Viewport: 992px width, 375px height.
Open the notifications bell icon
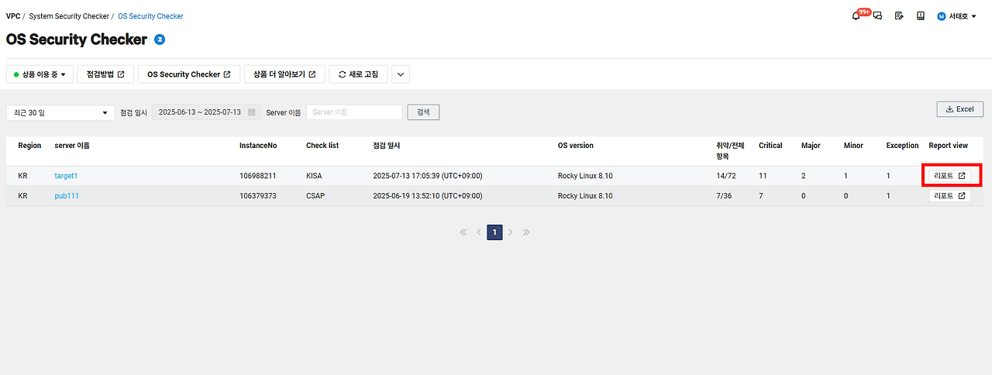(856, 15)
